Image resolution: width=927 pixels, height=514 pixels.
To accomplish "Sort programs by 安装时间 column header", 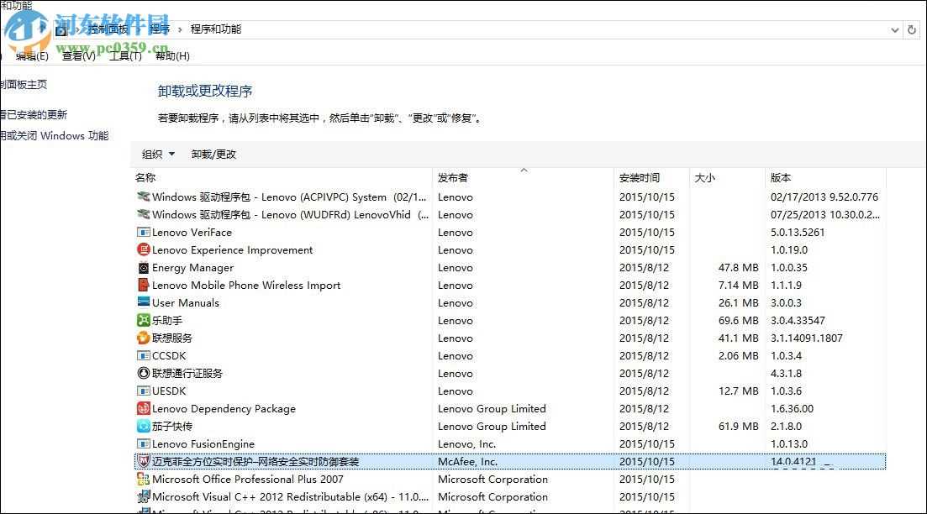I will pyautogui.click(x=640, y=178).
